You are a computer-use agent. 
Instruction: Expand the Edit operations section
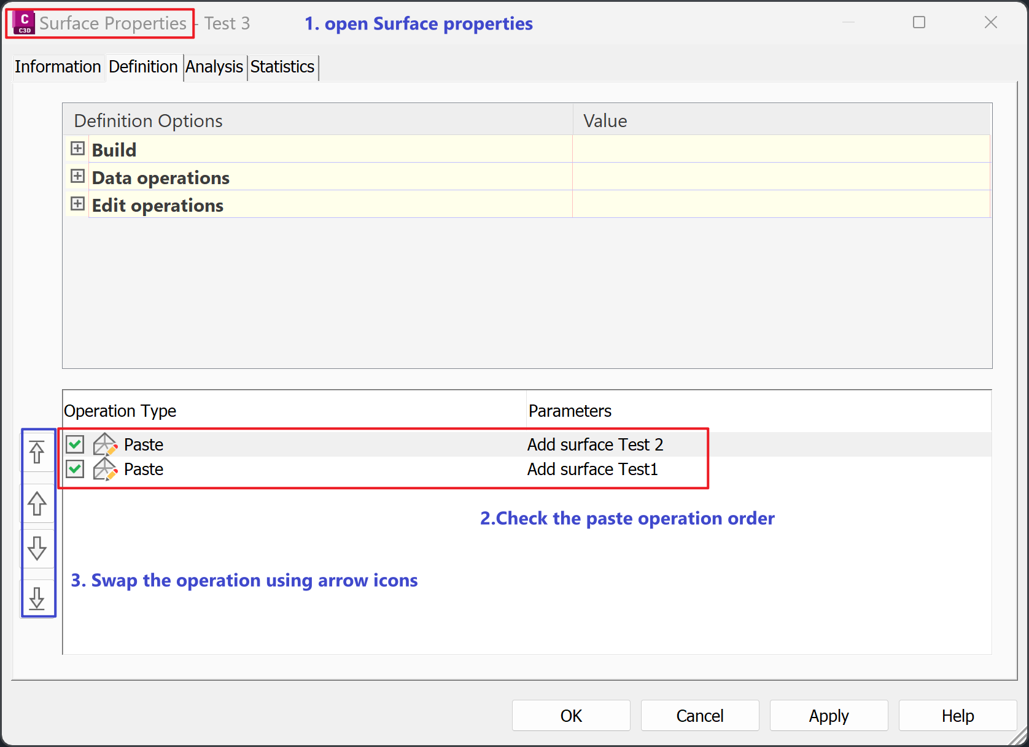pos(77,204)
